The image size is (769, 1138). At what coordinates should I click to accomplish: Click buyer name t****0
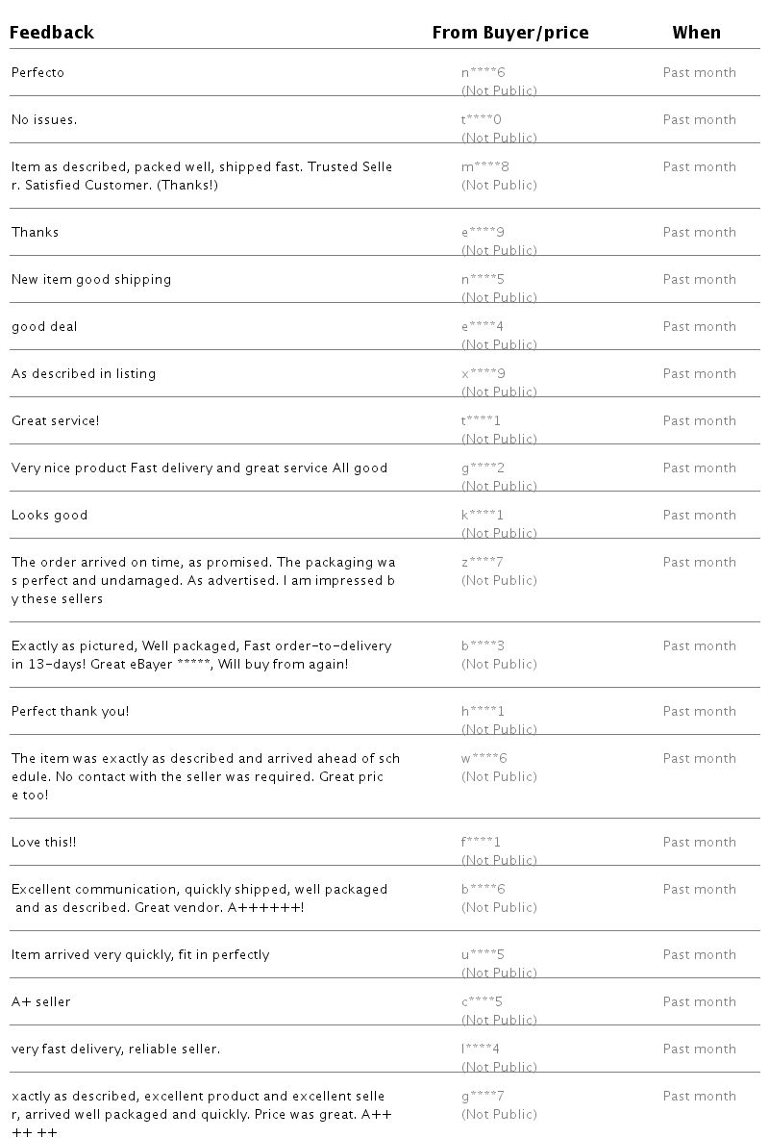[x=482, y=120]
